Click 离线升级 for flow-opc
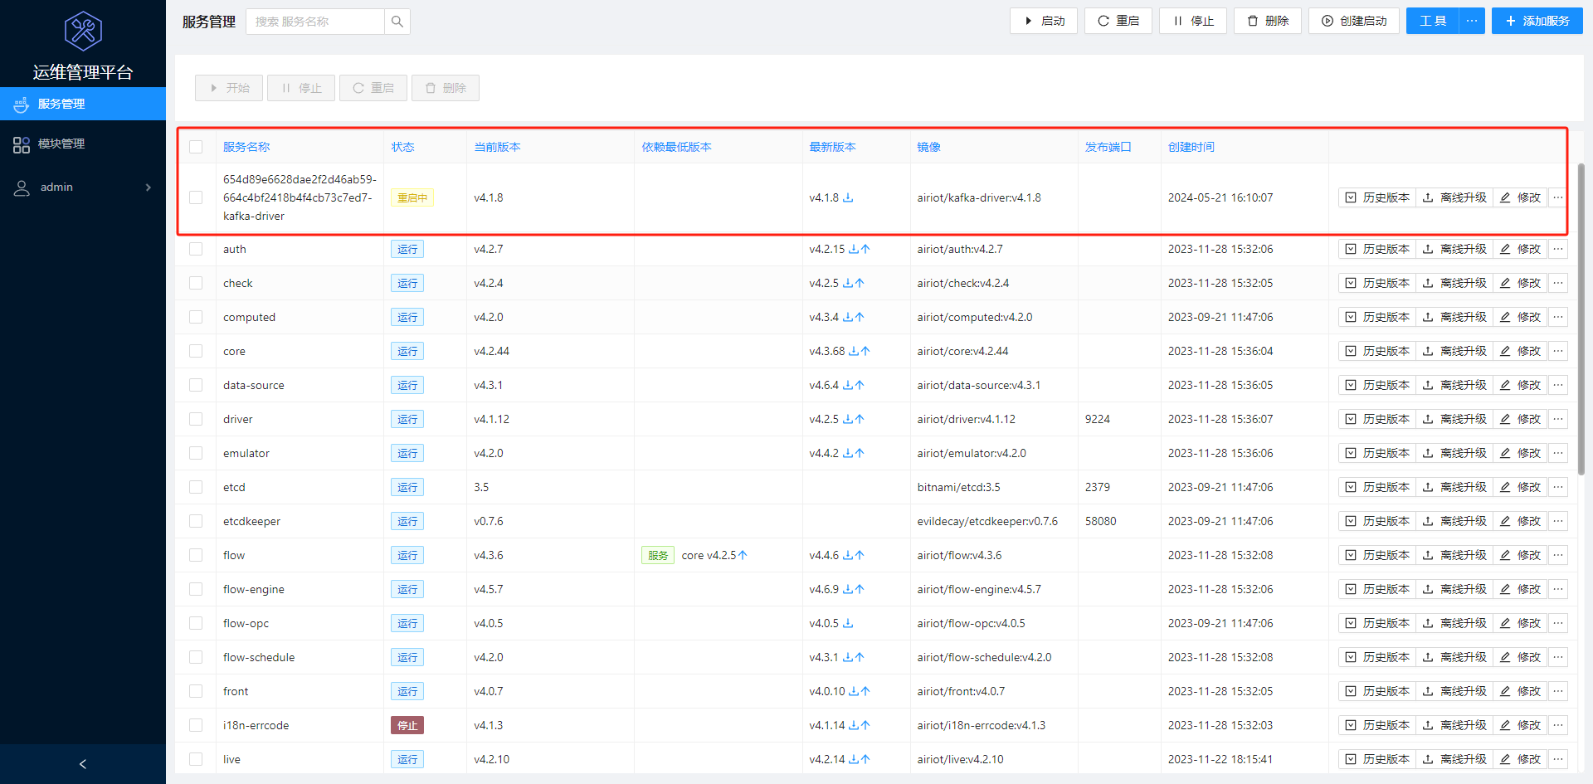The height and width of the screenshot is (784, 1593). (1454, 623)
